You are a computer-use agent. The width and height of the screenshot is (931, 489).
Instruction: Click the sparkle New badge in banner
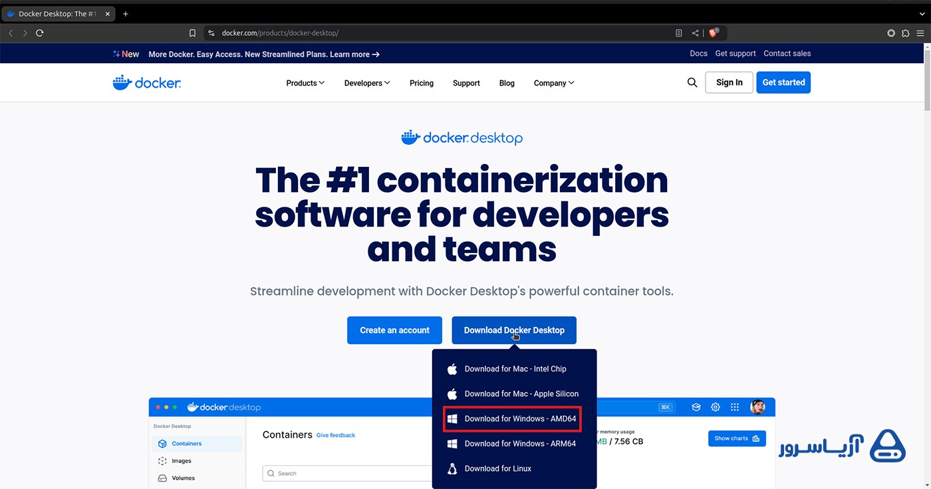[126, 54]
